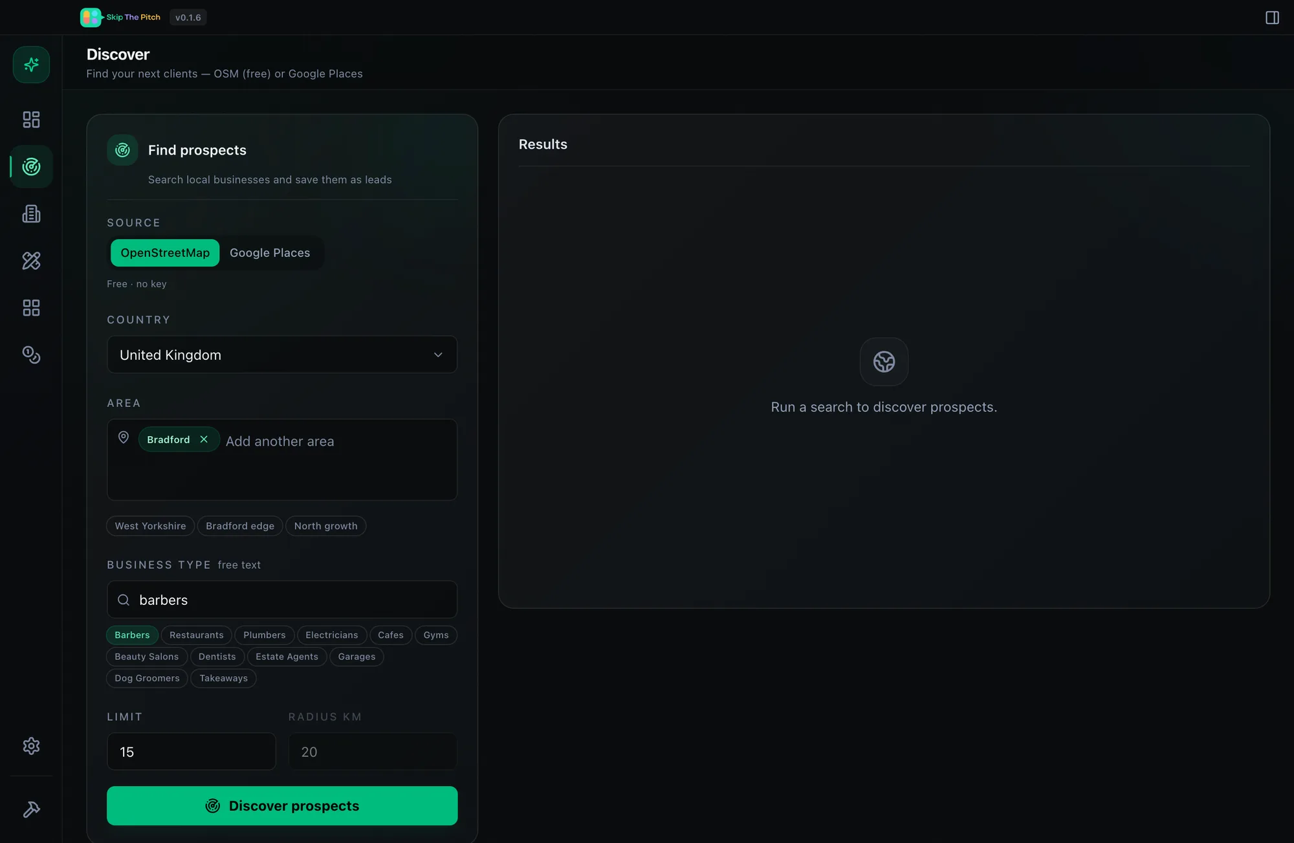This screenshot has width=1294, height=843.
Task: Select the Dentists chip
Action: [x=217, y=657]
